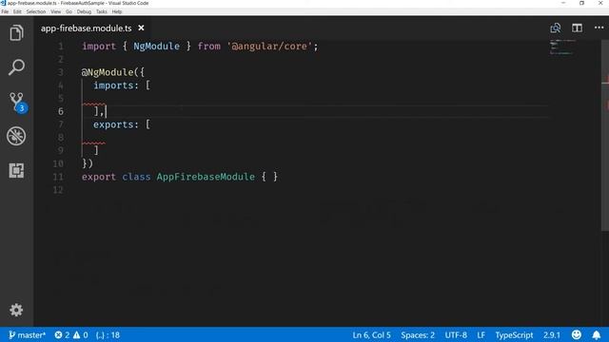Open the Search panel icon
609x342 pixels.
(x=16, y=67)
